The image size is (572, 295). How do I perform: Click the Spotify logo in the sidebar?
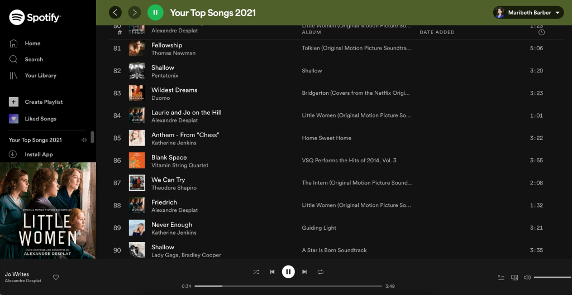click(35, 17)
